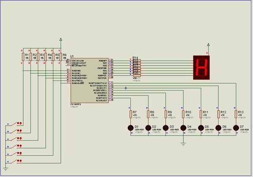Click the power terminal above the display
This screenshot has width=253, height=177.
[x=208, y=45]
